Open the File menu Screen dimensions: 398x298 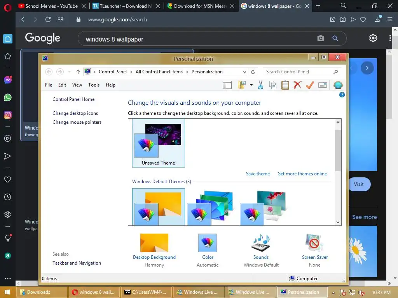click(49, 85)
